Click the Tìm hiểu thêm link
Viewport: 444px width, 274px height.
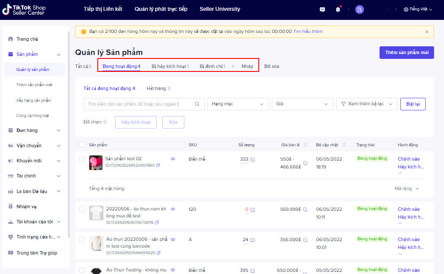tap(308, 32)
